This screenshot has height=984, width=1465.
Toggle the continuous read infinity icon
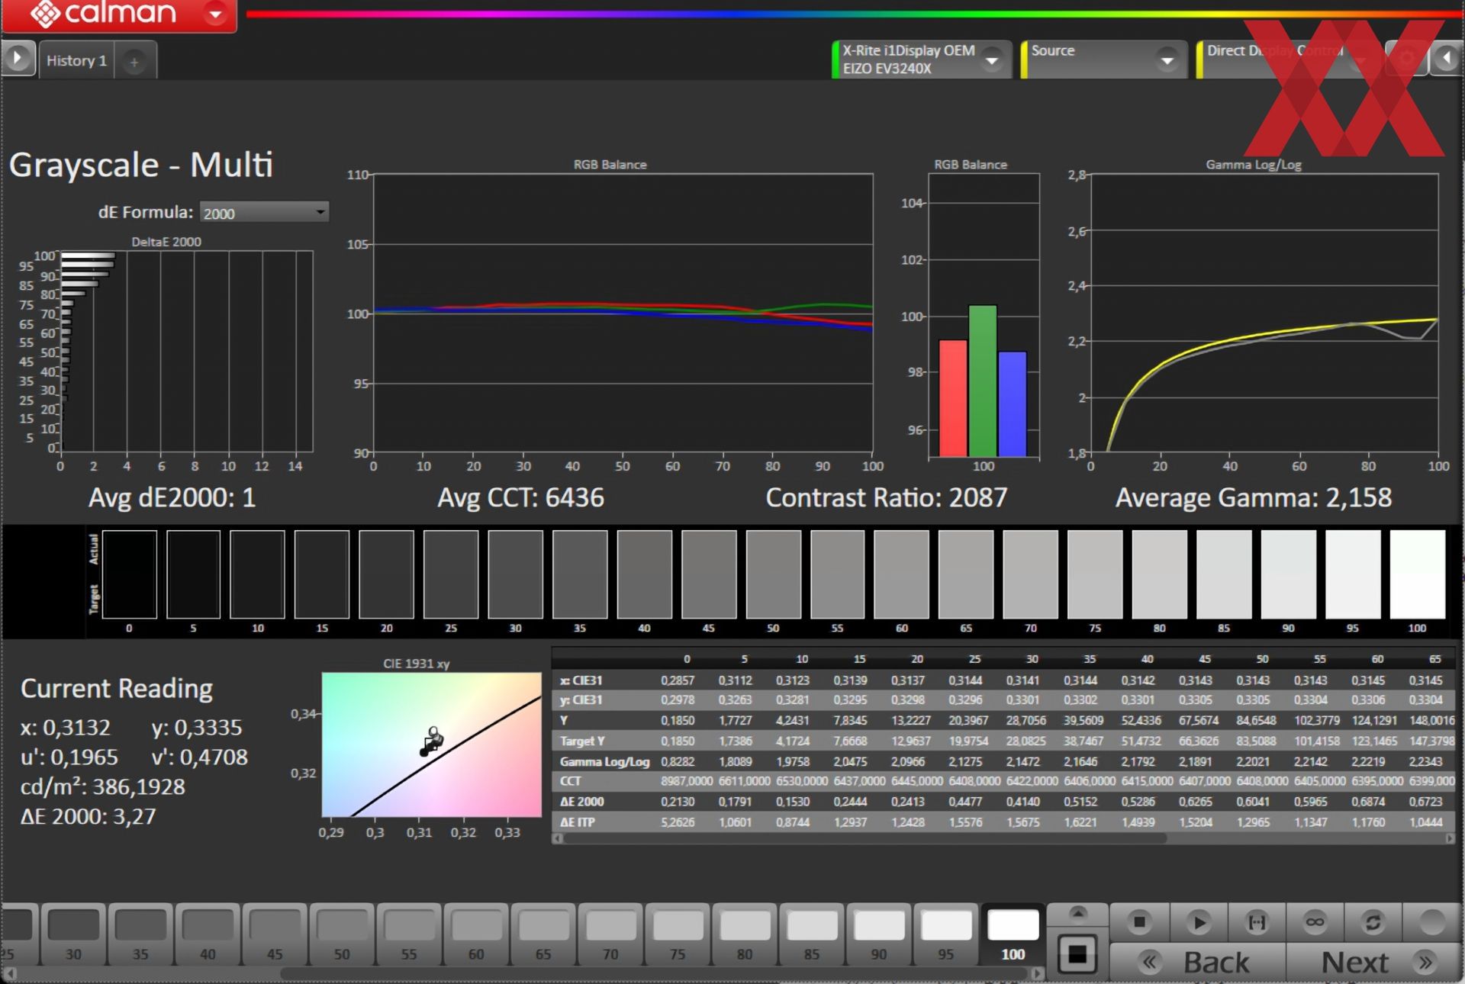tap(1315, 922)
